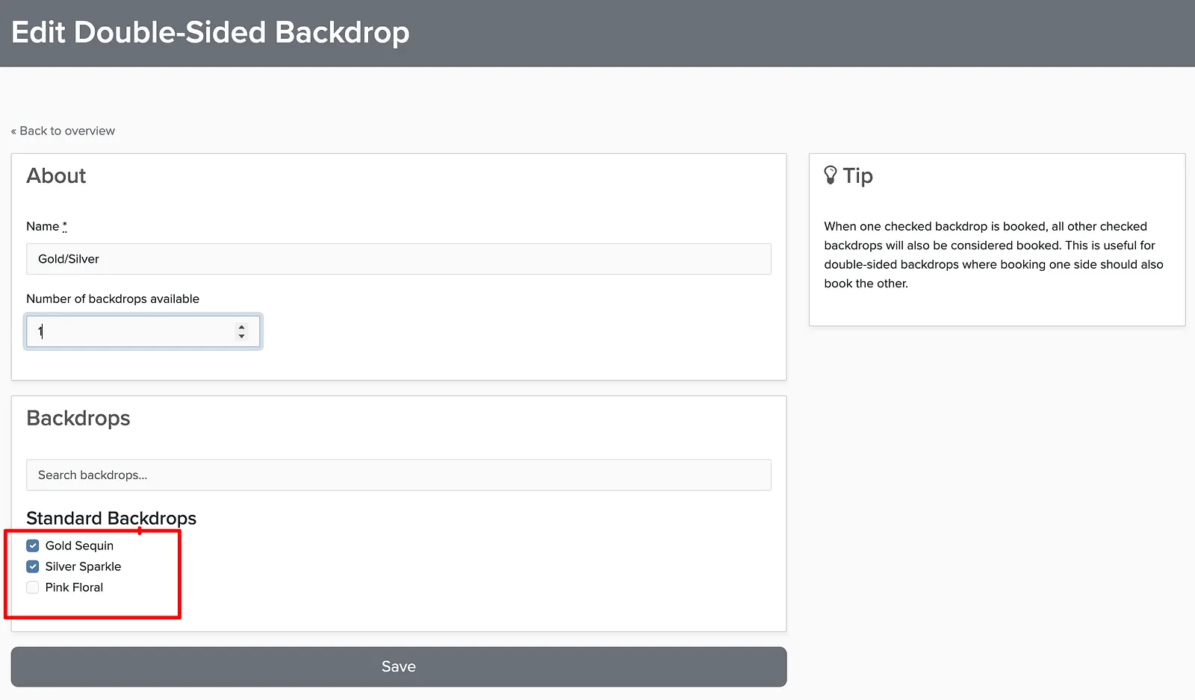This screenshot has height=700, width=1195.
Task: Click into the Search backdrops box
Action: pyautogui.click(x=399, y=475)
